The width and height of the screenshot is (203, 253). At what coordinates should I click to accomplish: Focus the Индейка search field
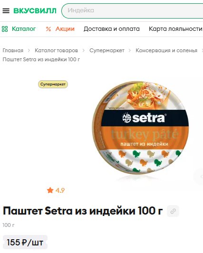coord(132,11)
